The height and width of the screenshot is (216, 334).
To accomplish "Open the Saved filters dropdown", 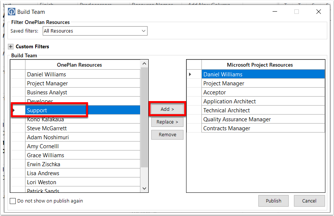I will (95, 31).
